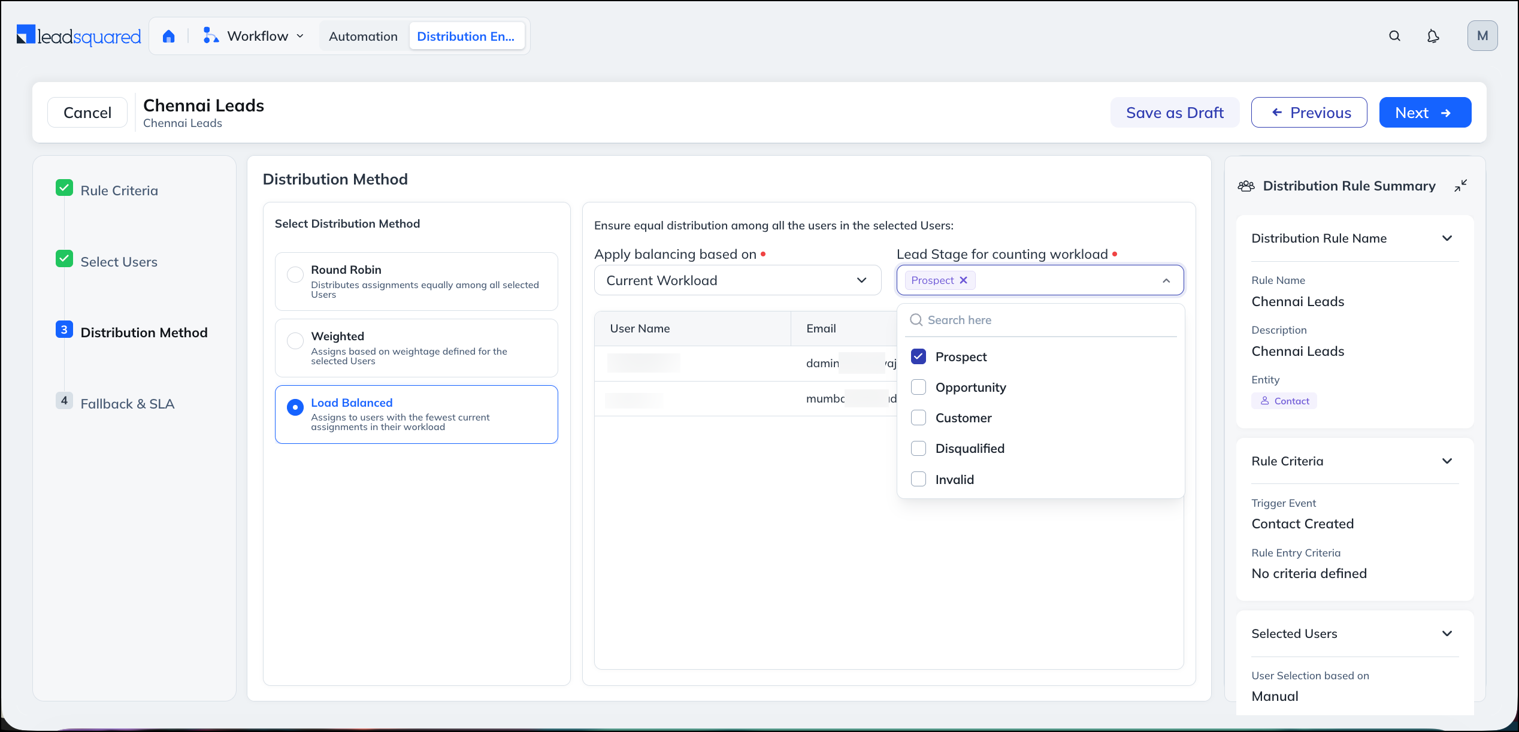Click the 'mumb' email row
1519x732 pixels.
851,398
